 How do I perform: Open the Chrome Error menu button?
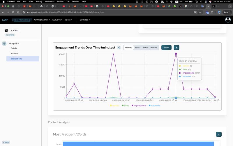(x=227, y=12)
